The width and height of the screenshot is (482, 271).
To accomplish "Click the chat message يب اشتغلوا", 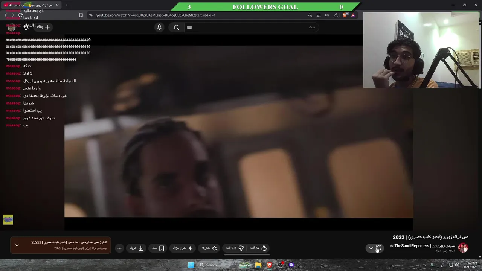I will 32,110.
